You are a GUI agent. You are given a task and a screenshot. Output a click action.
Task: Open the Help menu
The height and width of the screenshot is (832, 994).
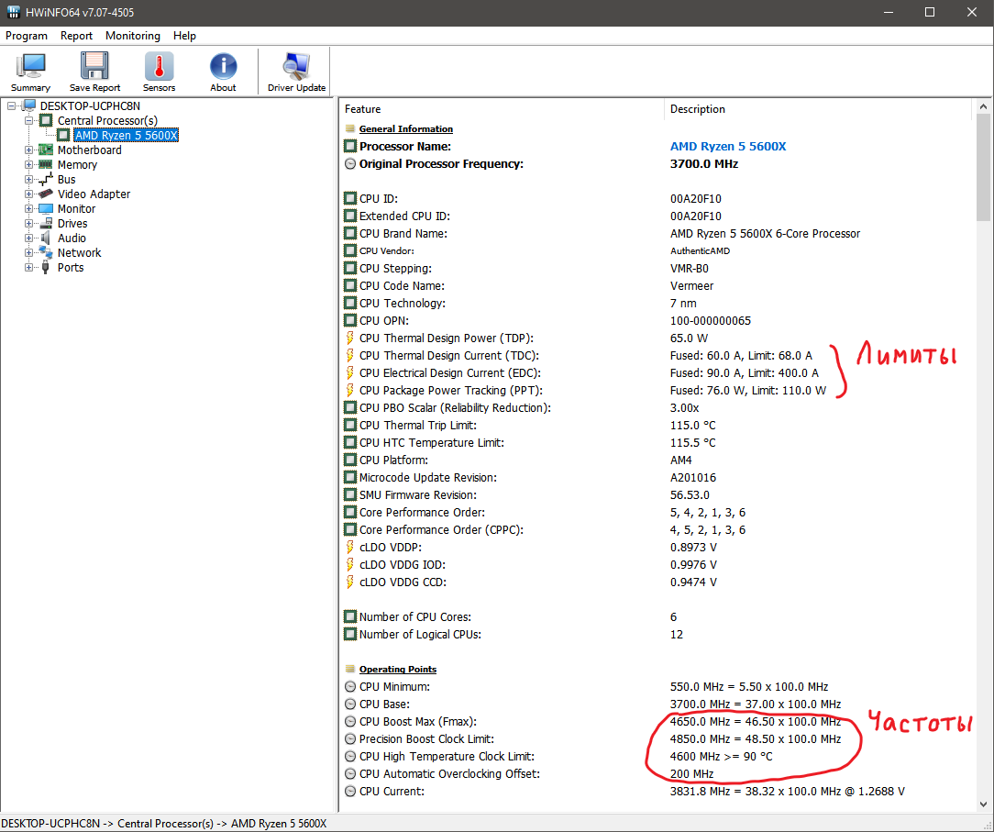[x=184, y=36]
